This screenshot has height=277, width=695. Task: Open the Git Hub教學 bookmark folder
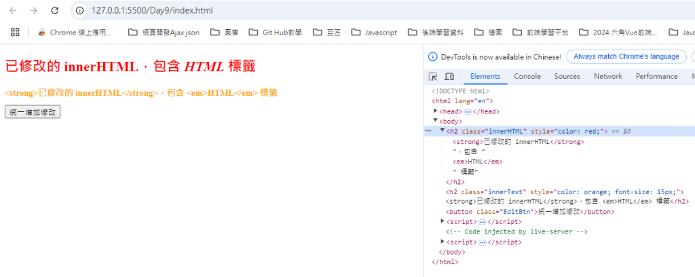point(276,33)
